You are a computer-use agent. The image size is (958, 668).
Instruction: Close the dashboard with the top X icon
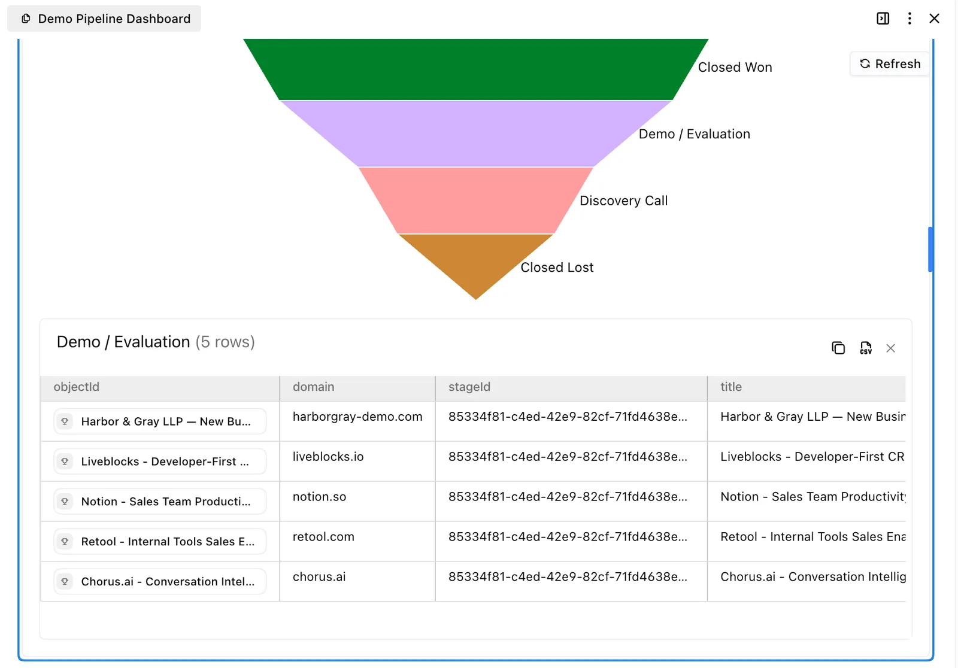click(x=934, y=19)
